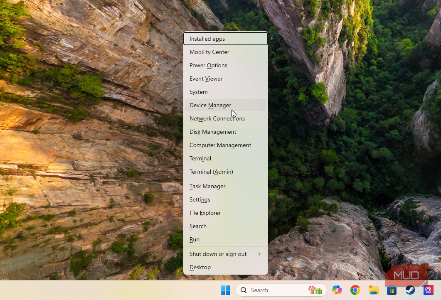Click the Windows Start button
Image resolution: width=441 pixels, height=300 pixels.
[225, 290]
